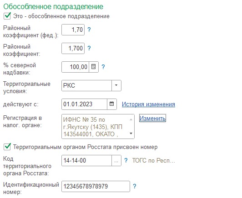Open calculator for northern allowance percent

pyautogui.click(x=94, y=67)
